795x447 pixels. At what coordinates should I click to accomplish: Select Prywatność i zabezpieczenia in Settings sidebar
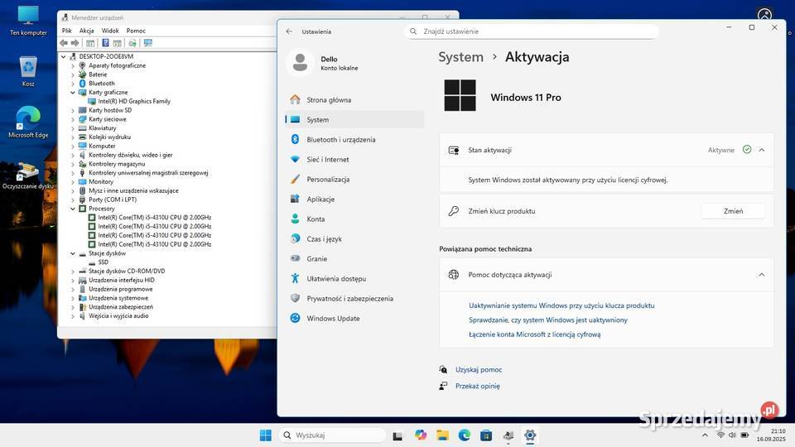coord(354,299)
